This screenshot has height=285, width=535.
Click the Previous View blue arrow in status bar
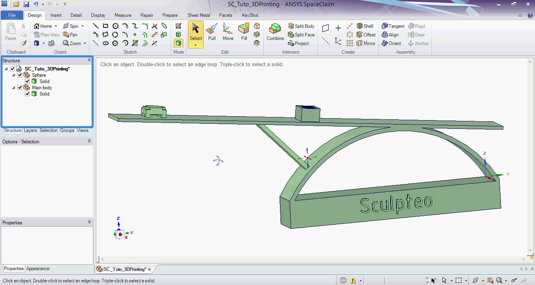point(514,280)
